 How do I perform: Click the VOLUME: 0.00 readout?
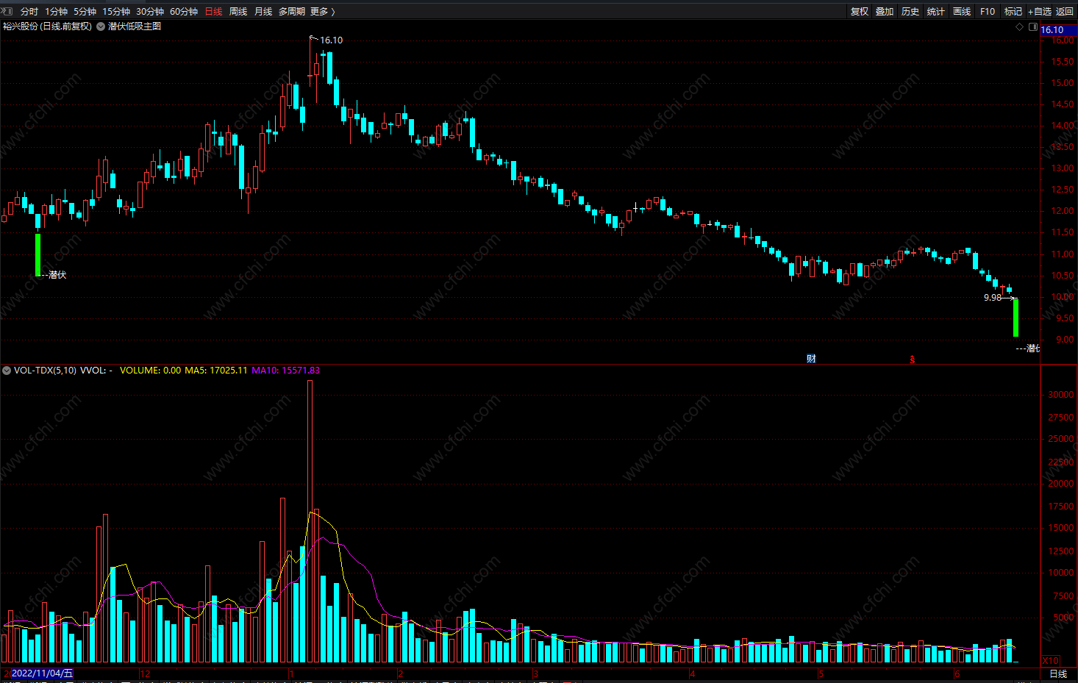click(150, 371)
